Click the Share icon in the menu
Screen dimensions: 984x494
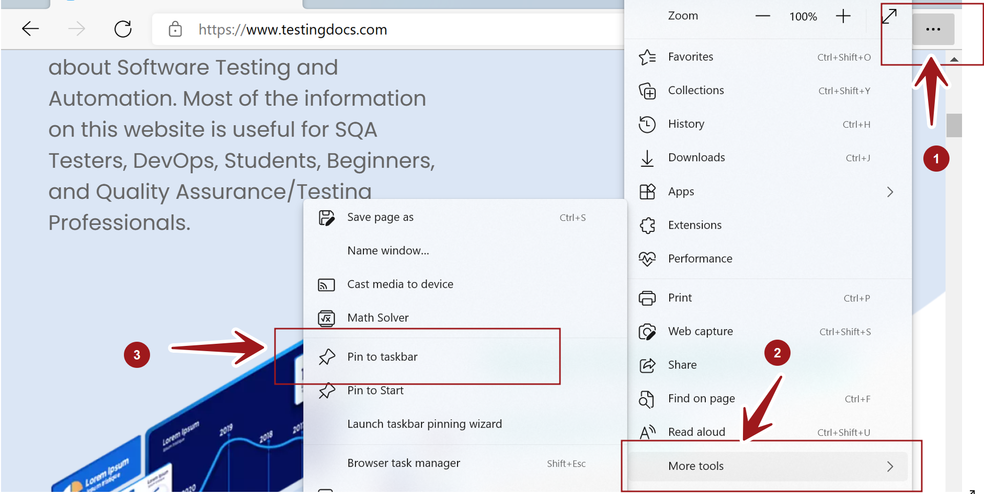point(647,365)
